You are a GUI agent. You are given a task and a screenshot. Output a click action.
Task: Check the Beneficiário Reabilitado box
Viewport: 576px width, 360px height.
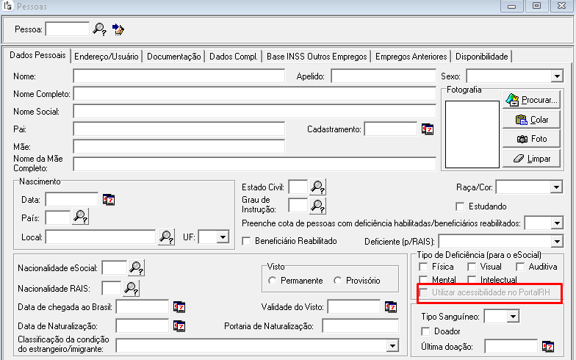(247, 241)
